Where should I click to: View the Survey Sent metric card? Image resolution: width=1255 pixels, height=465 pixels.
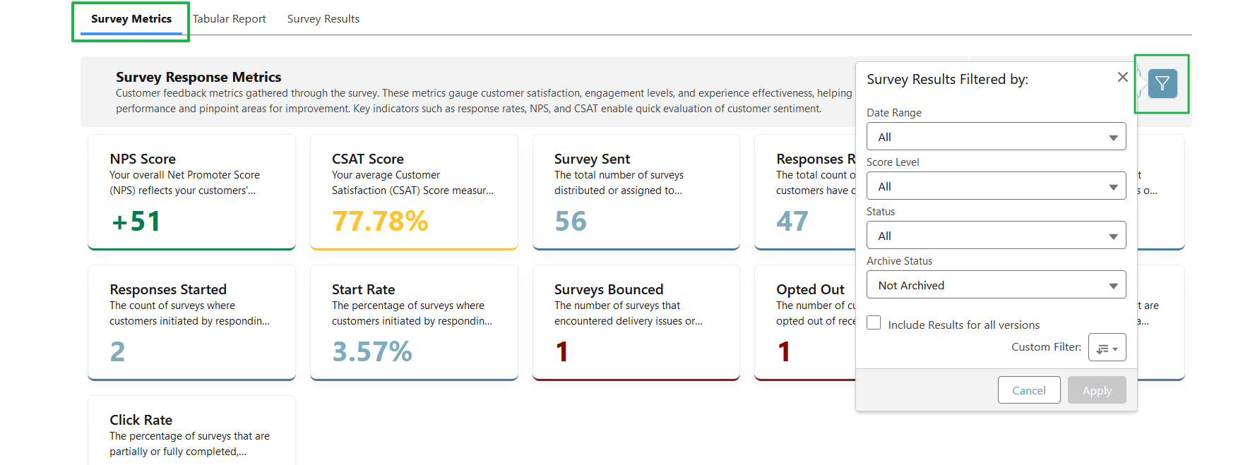(x=636, y=192)
